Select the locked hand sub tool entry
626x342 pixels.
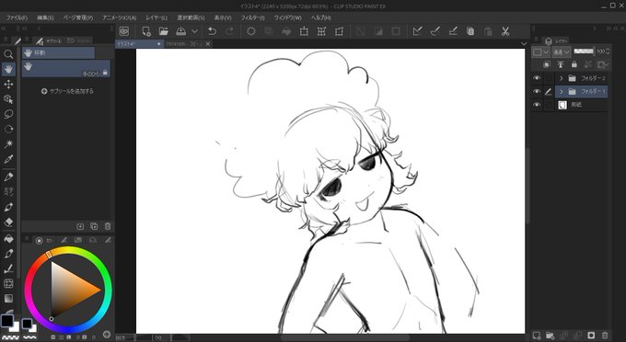[x=66, y=69]
